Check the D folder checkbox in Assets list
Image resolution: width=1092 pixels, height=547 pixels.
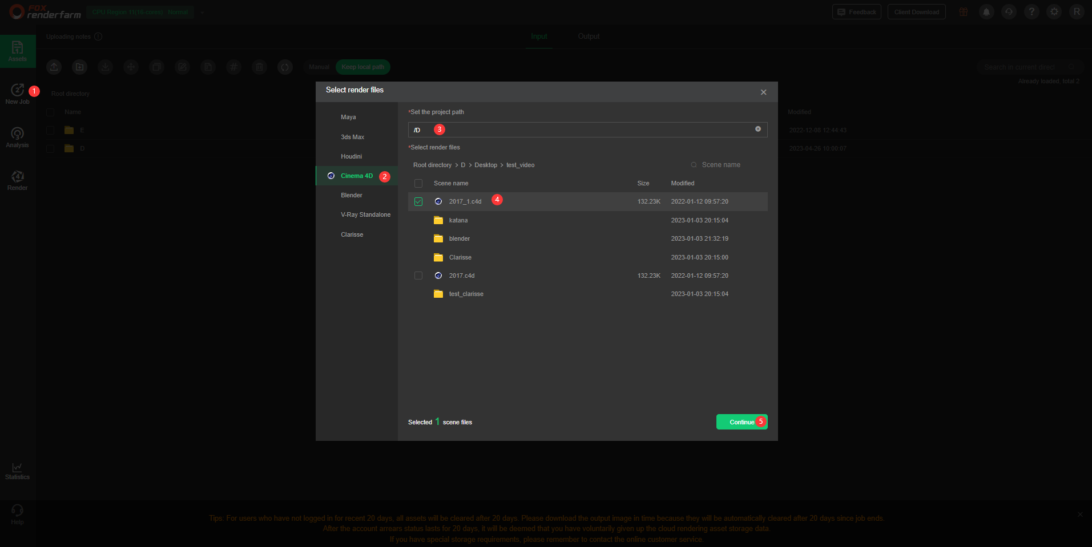(x=51, y=148)
